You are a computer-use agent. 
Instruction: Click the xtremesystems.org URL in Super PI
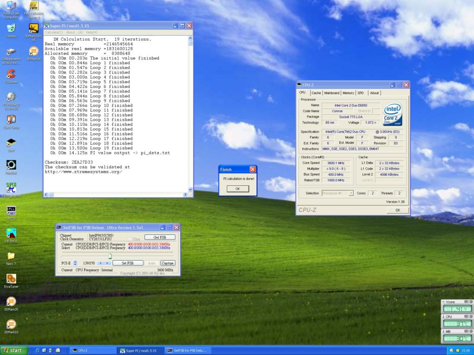pos(83,172)
